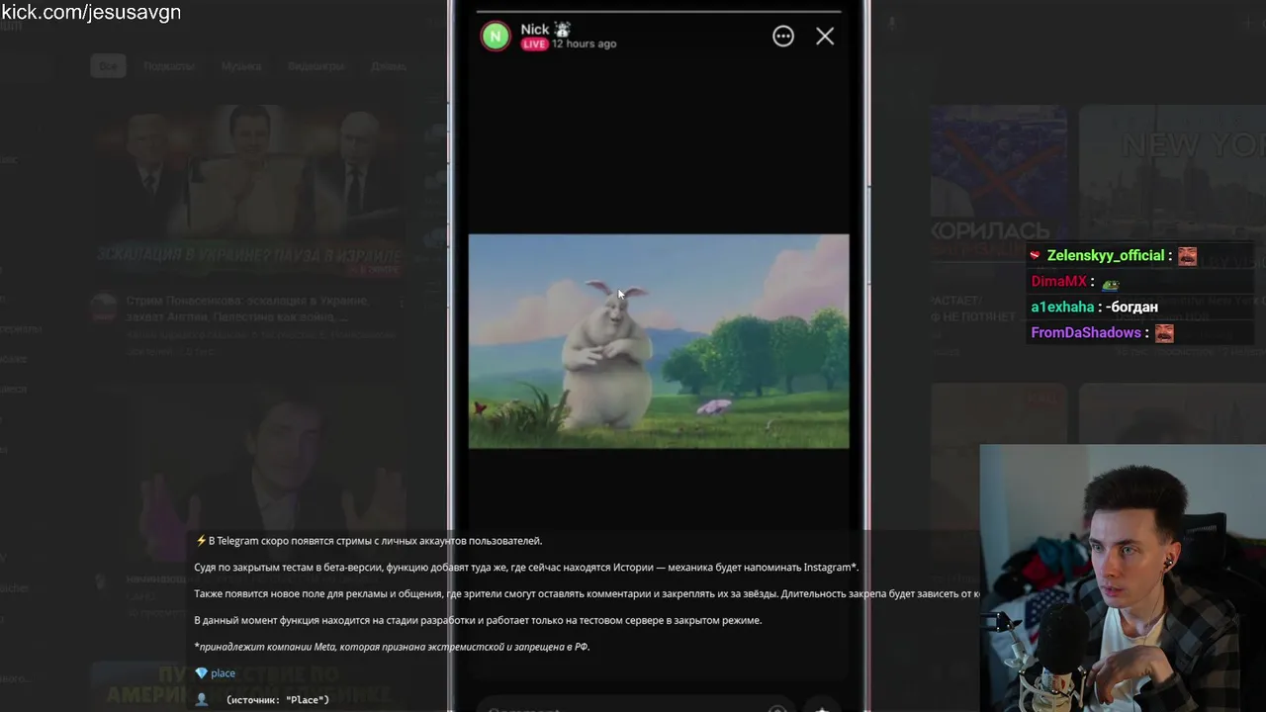Click the username DimaMX in chat

click(x=1059, y=282)
